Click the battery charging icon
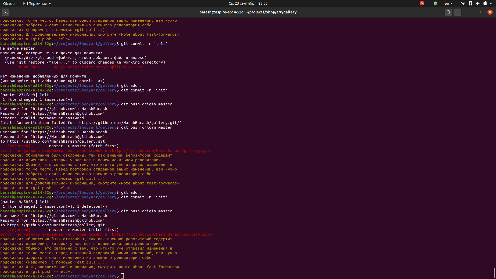 (485, 3)
